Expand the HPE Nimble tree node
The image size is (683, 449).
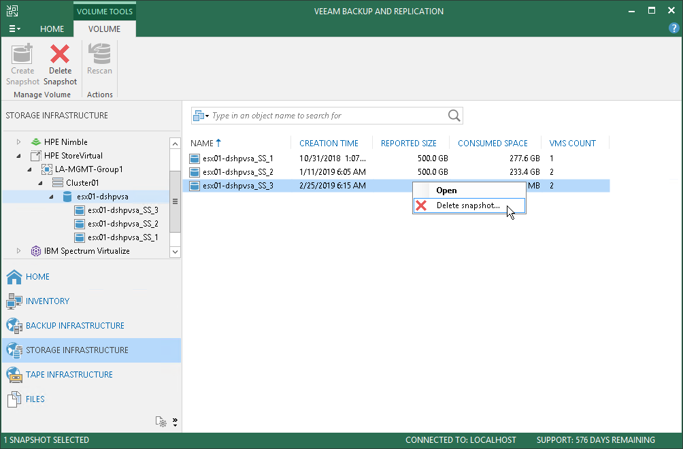tap(18, 142)
